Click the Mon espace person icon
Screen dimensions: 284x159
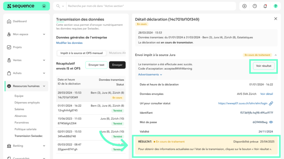click(9, 34)
